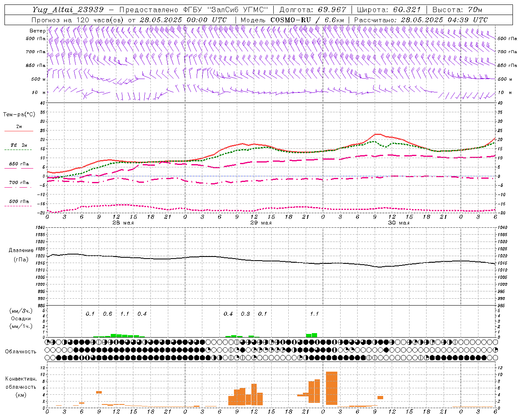Click the tallest orange convective cloud bar
The height and width of the screenshot is (415, 519).
331,388
